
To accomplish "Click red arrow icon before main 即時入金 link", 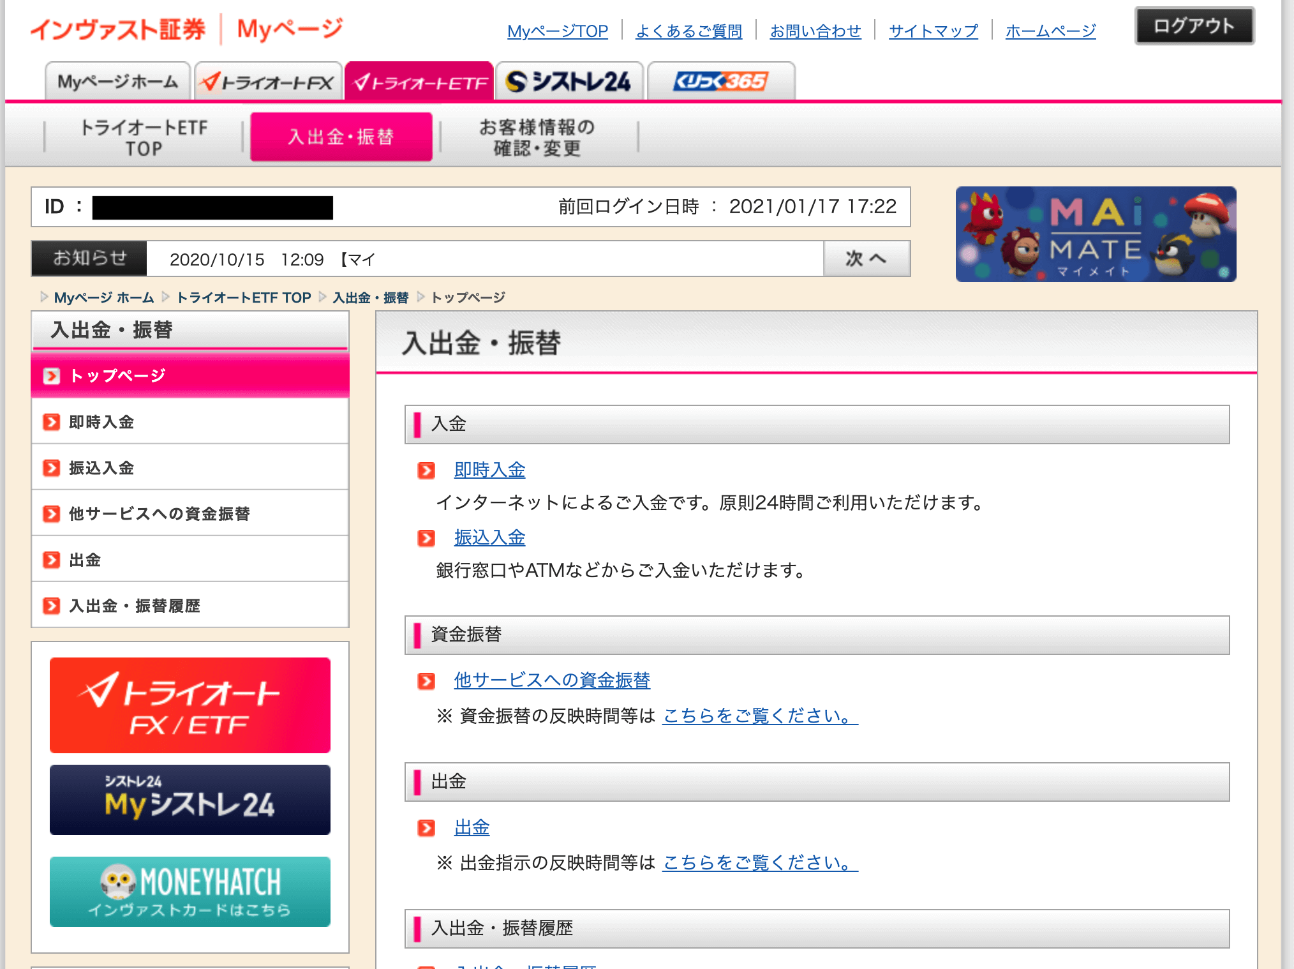I will click(x=426, y=471).
